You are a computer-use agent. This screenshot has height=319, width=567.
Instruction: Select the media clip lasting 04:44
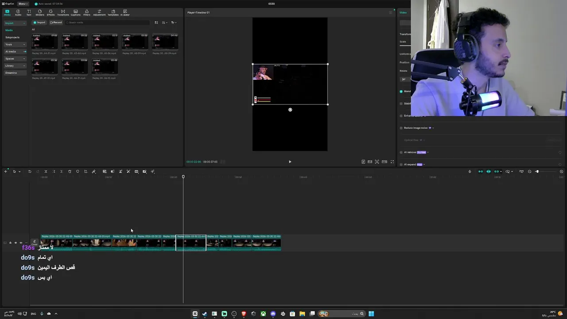click(165, 43)
